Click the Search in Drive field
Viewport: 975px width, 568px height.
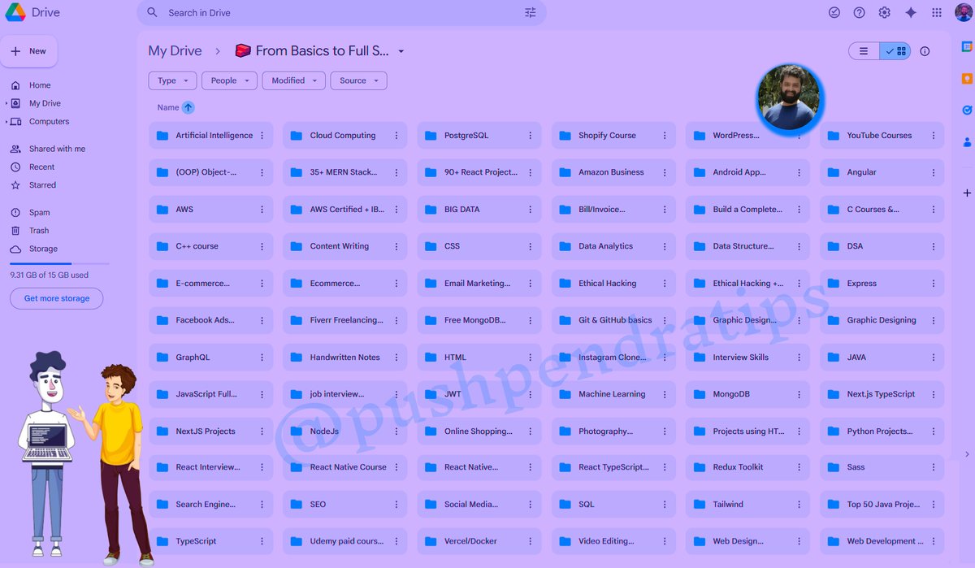pos(341,13)
